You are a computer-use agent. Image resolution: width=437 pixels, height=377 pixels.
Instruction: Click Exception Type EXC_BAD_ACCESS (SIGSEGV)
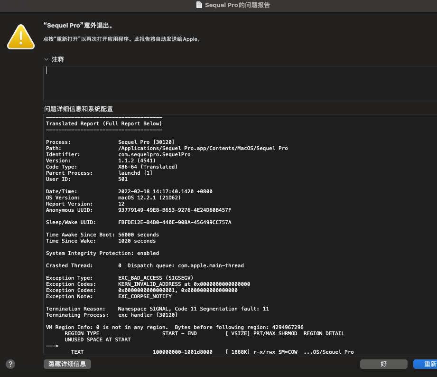click(120, 278)
